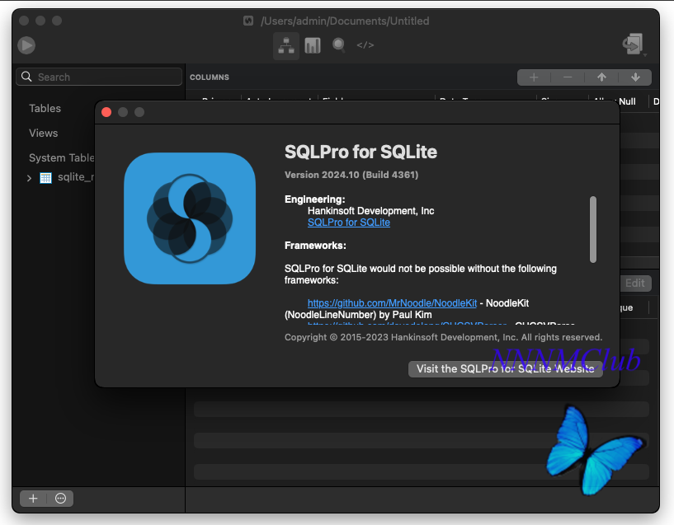Select the Views section in sidebar

44,133
